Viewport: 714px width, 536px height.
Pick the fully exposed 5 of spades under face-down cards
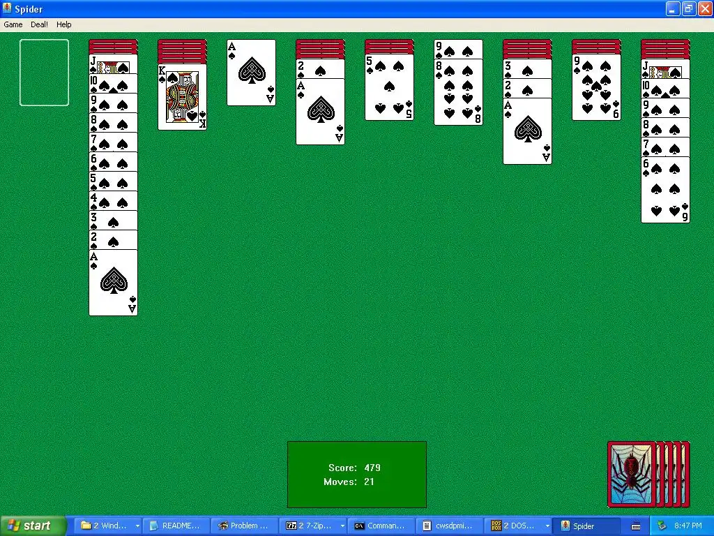[389, 87]
